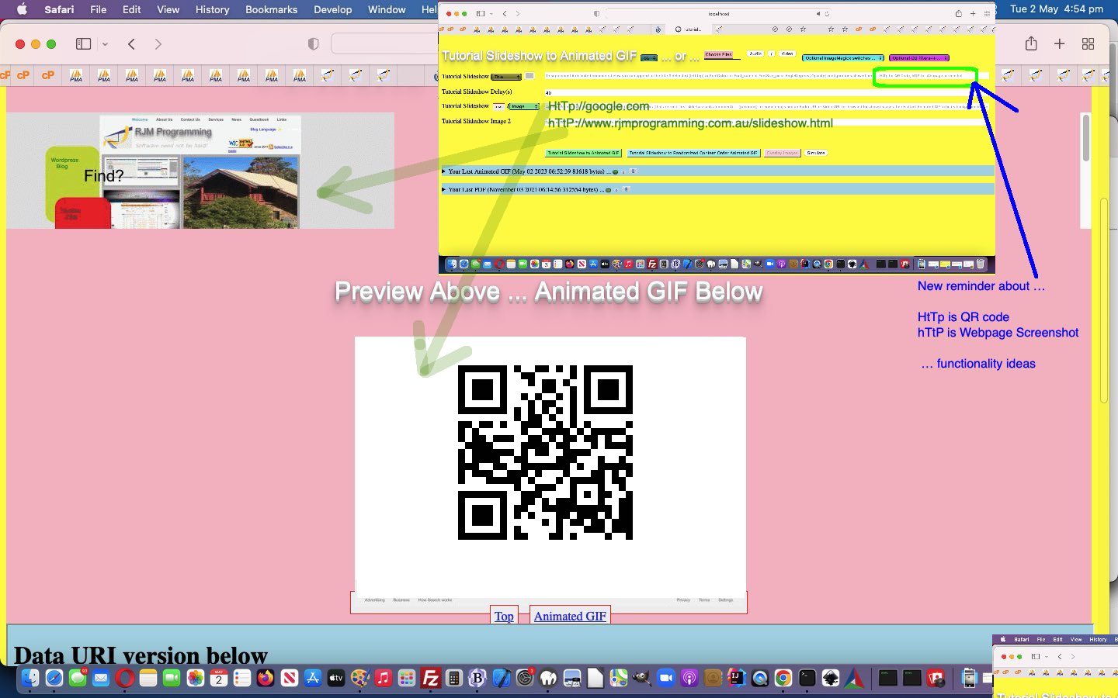
Task: Open Terminal from the Dock
Action: point(807,678)
